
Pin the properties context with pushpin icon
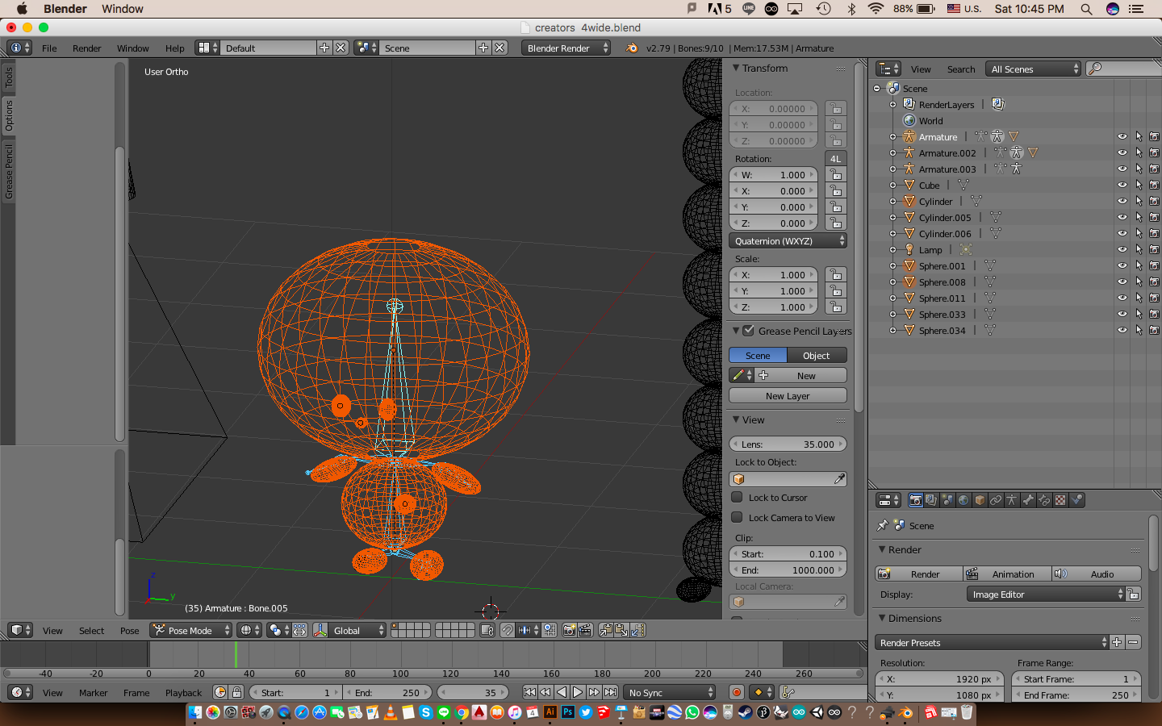883,526
